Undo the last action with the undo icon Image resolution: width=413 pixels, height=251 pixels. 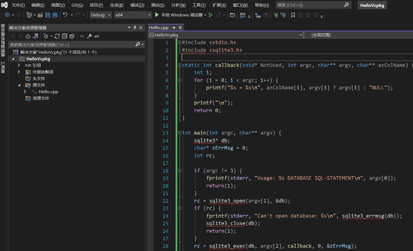[65, 15]
